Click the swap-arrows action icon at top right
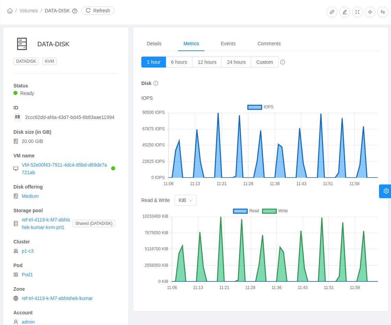 (x=383, y=12)
